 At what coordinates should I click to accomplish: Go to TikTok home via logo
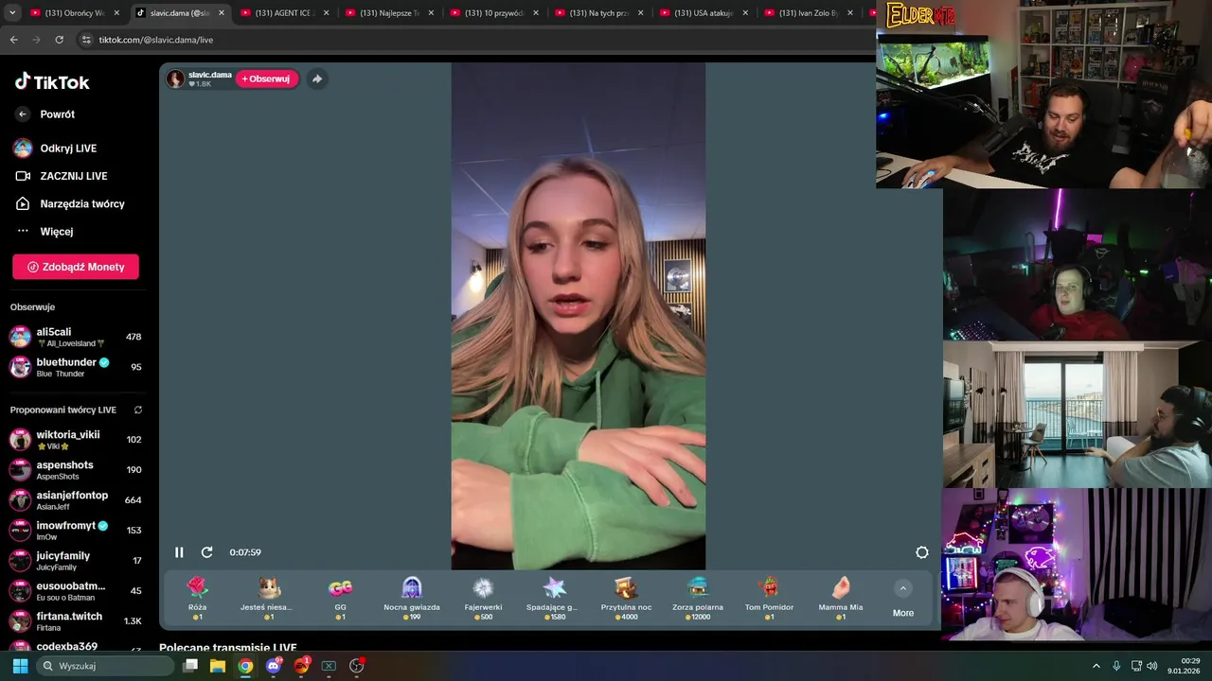(52, 82)
